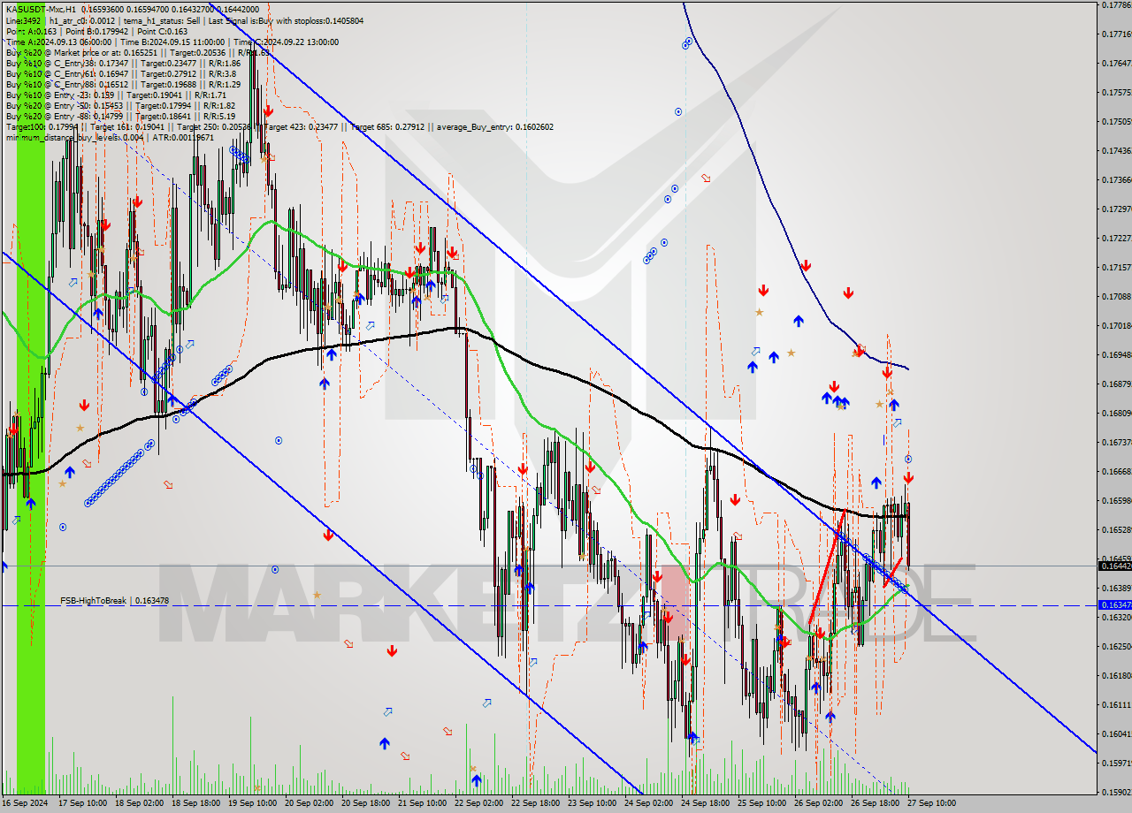The width and height of the screenshot is (1132, 813).
Task: Click the 'Time A:2024.09.13' info line
Action: coord(172,42)
